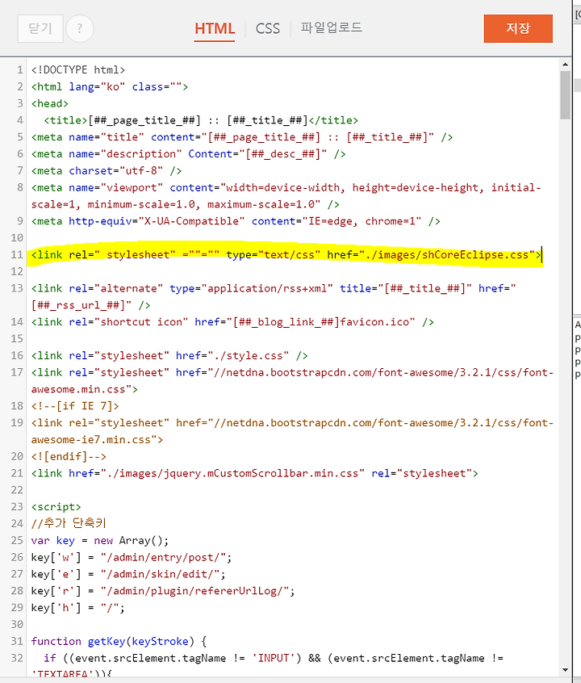Click key['h'] = "/" line

[x=78, y=608]
